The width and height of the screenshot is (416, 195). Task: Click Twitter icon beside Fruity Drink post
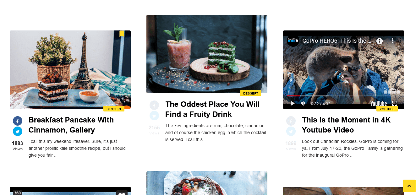(x=154, y=116)
